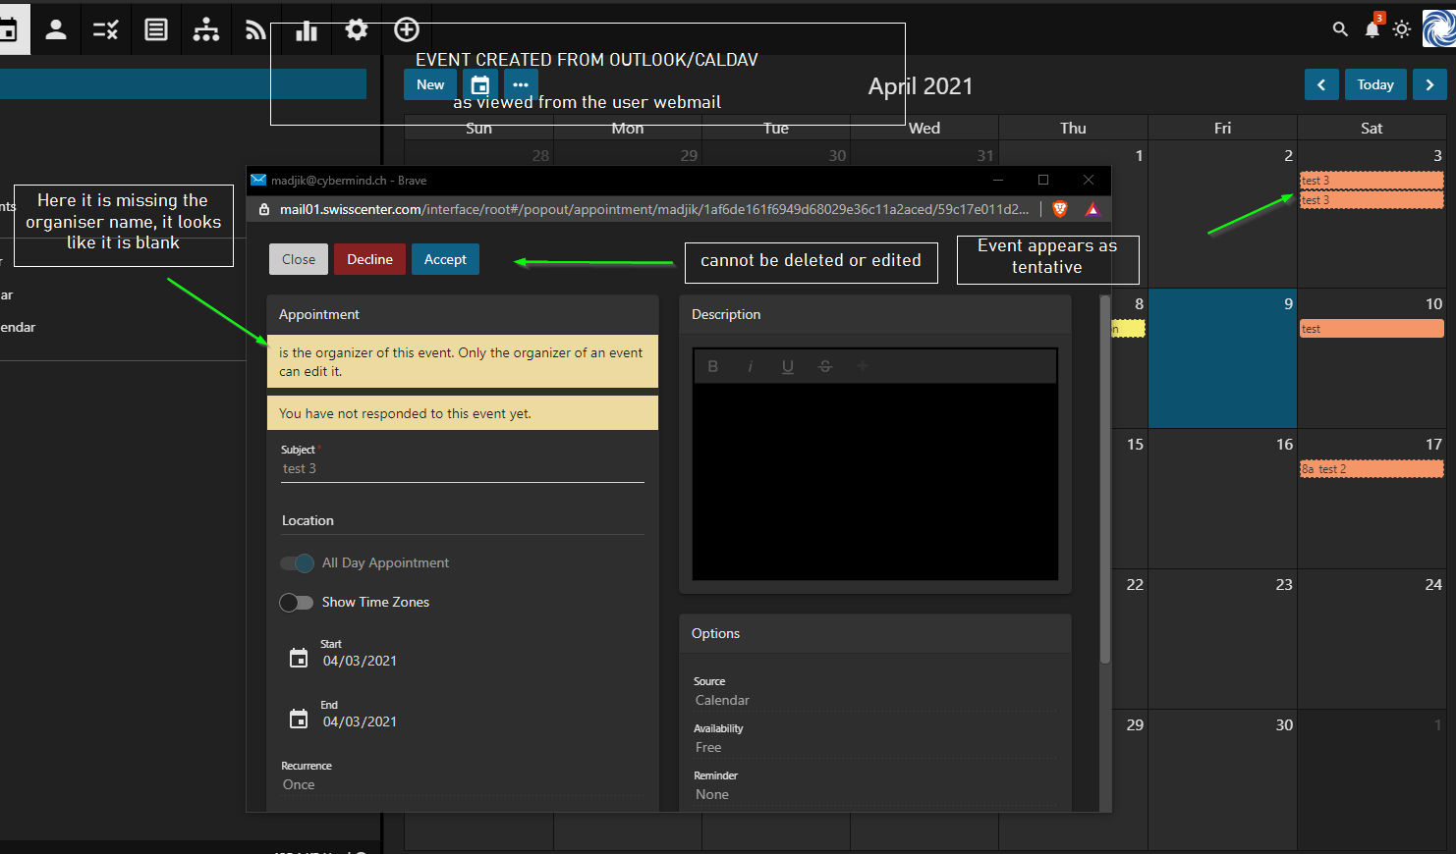Open the three-dots more actions menu
The width and height of the screenshot is (1456, 854).
click(521, 85)
